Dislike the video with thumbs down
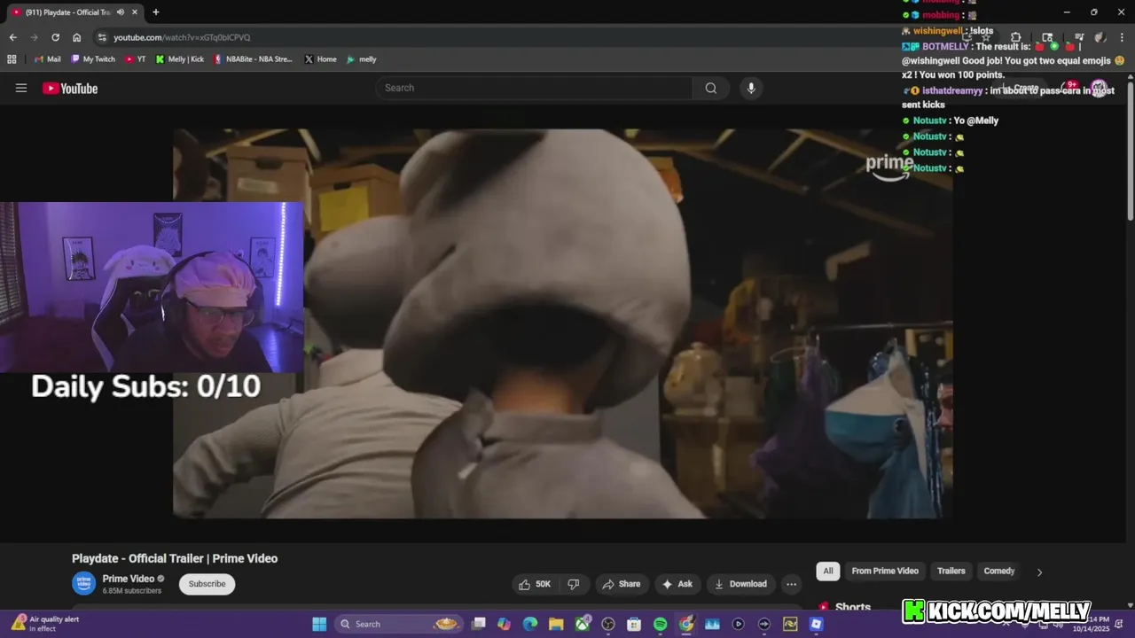This screenshot has height=638, width=1135. tap(574, 584)
